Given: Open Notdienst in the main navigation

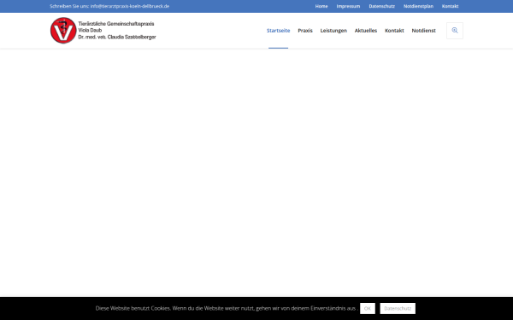Looking at the screenshot, I should tap(424, 31).
